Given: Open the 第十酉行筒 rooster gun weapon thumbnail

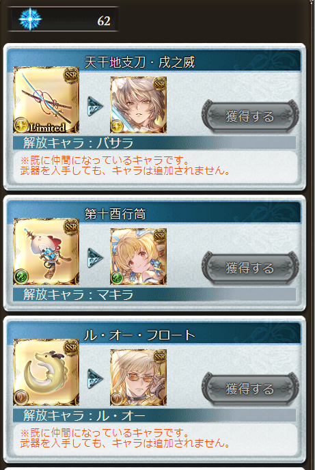Looking at the screenshot, I should 46,251.
